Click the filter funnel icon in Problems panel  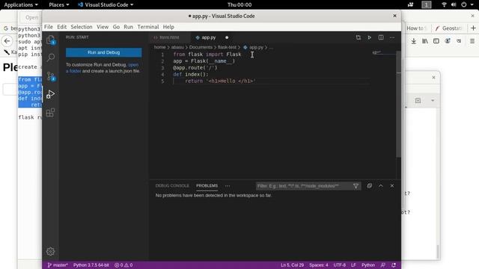pyautogui.click(x=356, y=186)
